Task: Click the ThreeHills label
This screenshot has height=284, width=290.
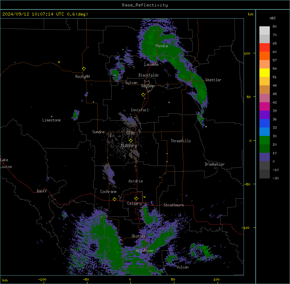Action: pyautogui.click(x=181, y=141)
